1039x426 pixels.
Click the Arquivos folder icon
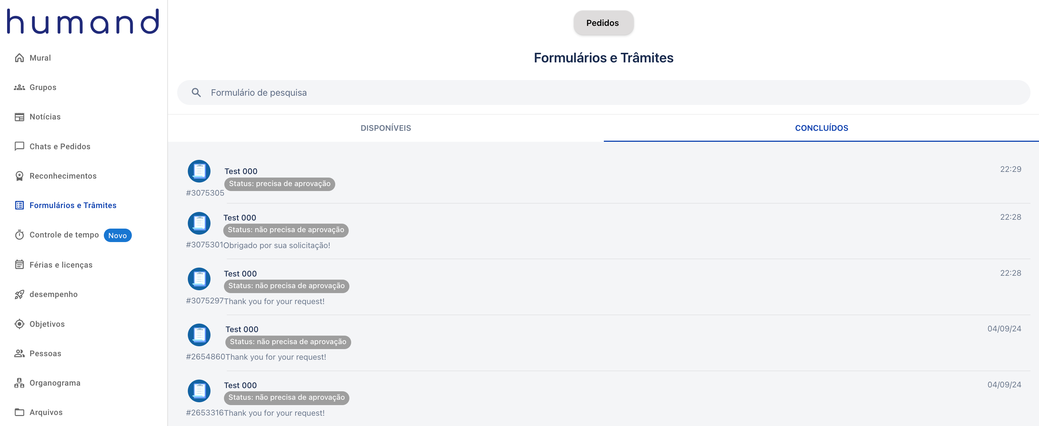click(x=19, y=412)
